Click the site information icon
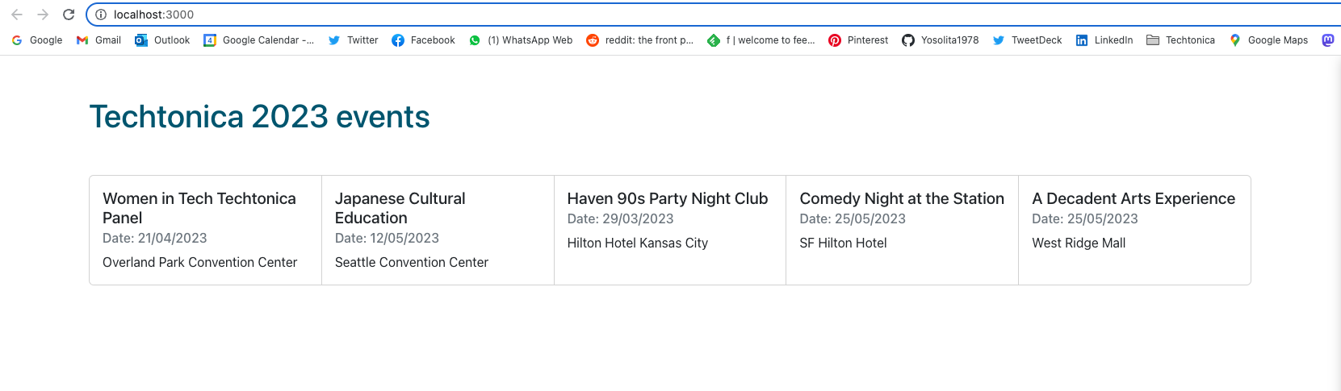Screen dimensions: 1341x391 [x=101, y=15]
